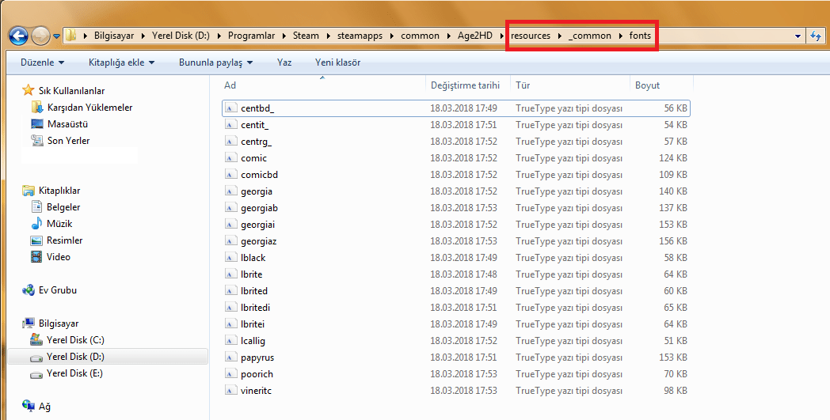Select the lbritedi font file icon
The image size is (830, 420).
tap(230, 308)
